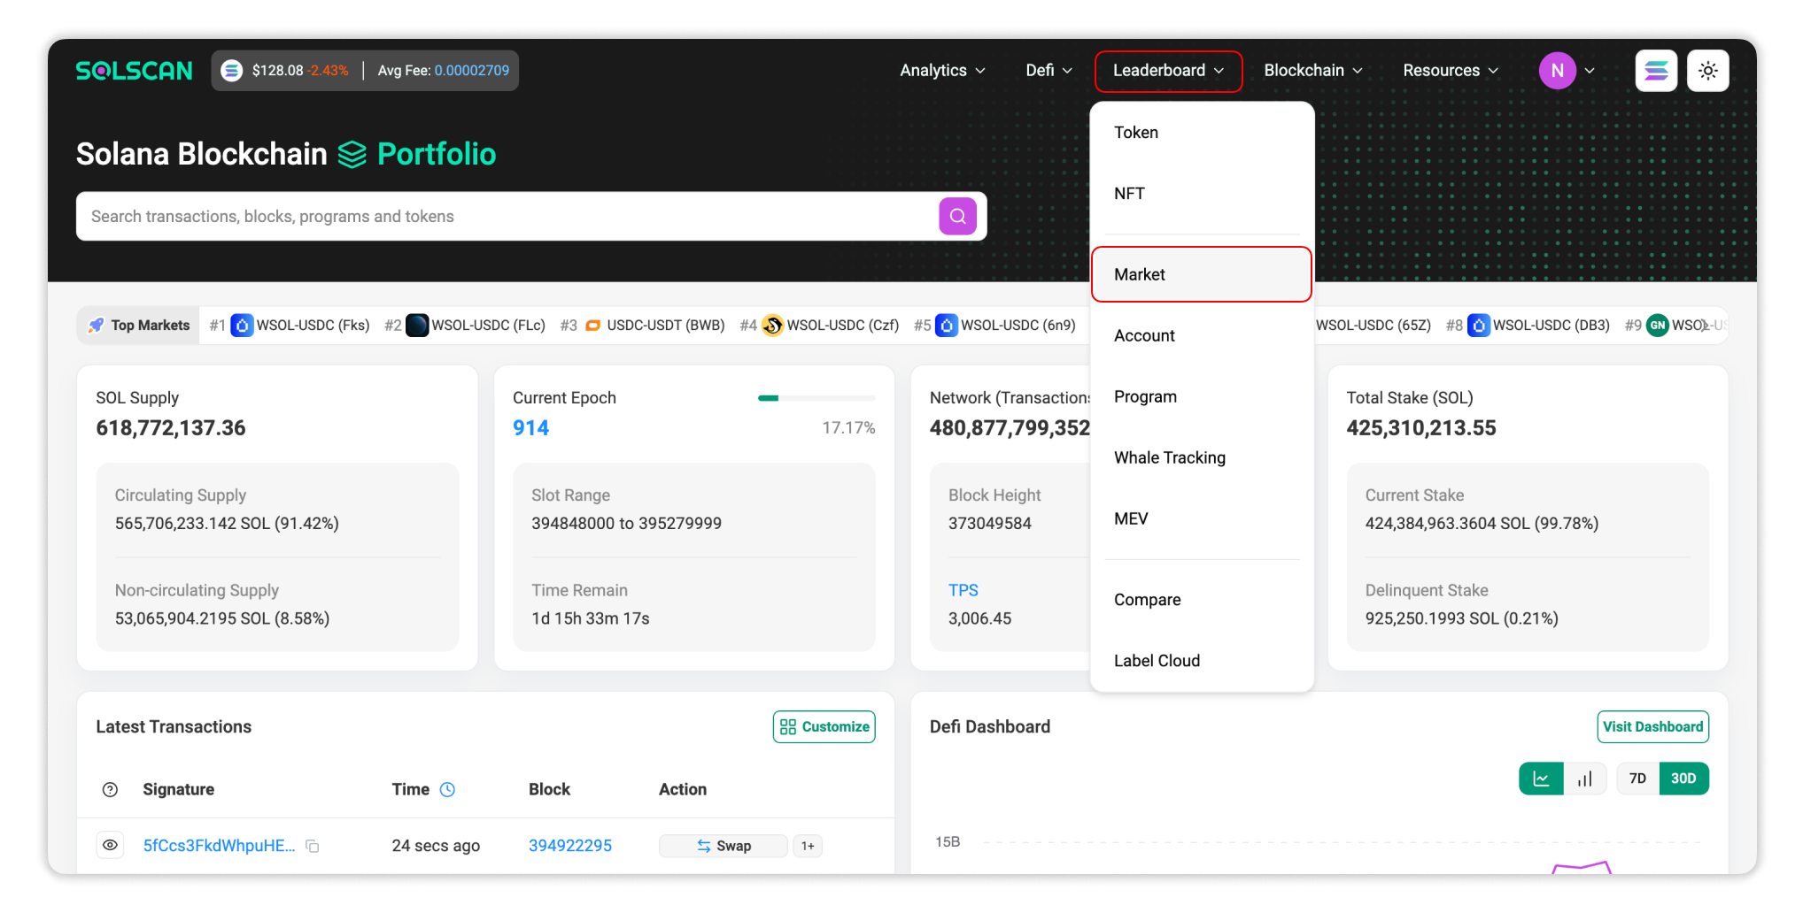Viewport: 1803px width, 913px height.
Task: Click the Visit Dashboard button
Action: click(1652, 726)
